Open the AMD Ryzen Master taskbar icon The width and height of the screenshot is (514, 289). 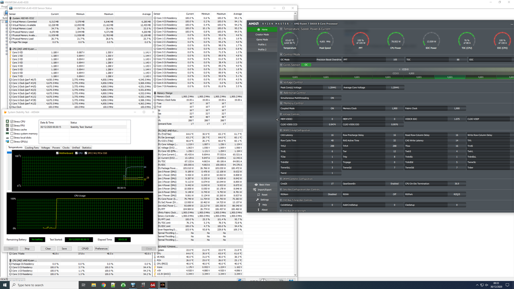[163, 285]
